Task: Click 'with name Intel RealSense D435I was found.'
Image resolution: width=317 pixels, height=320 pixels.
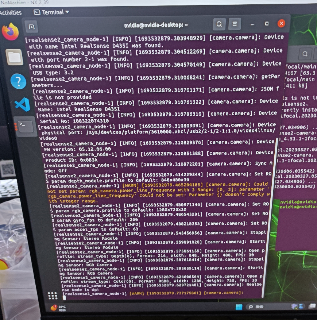Action: (x=96, y=46)
